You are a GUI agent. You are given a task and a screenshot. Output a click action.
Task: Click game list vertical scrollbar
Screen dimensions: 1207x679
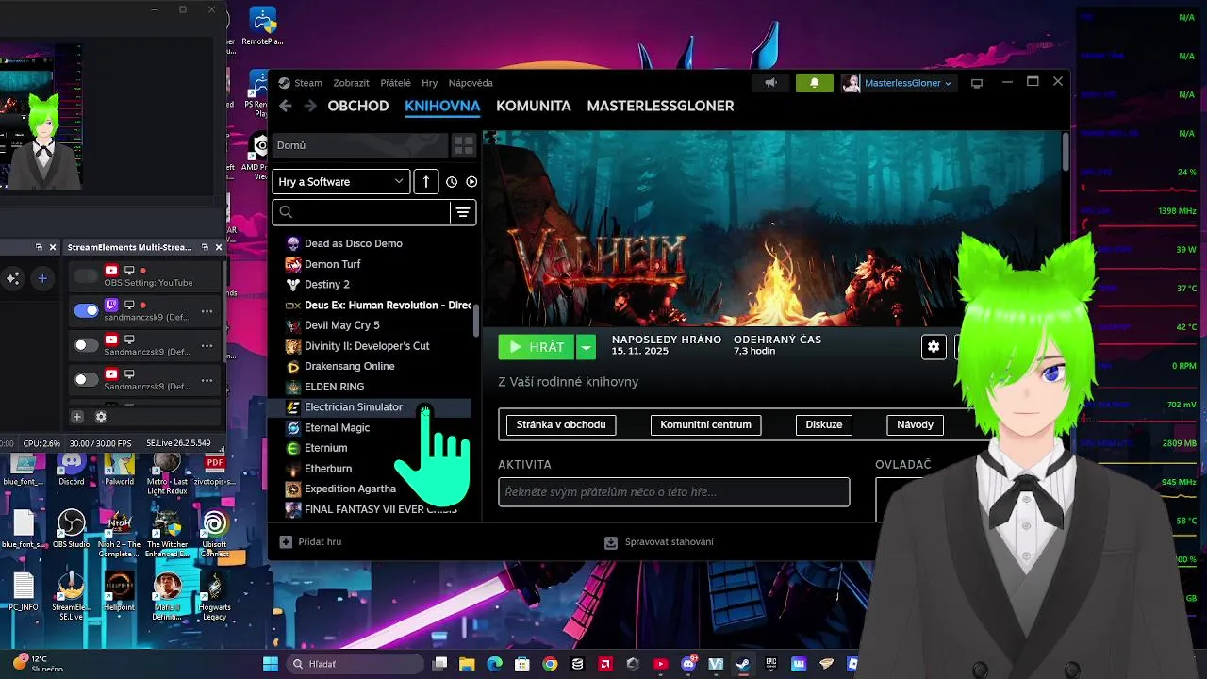476,321
